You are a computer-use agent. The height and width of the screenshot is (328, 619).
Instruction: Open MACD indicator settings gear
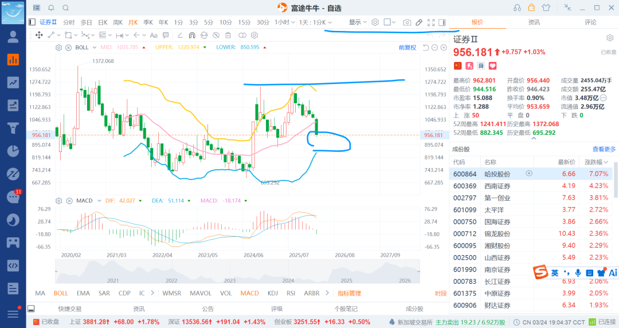(x=59, y=201)
